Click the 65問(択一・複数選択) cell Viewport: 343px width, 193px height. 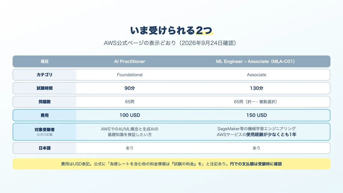click(x=257, y=102)
